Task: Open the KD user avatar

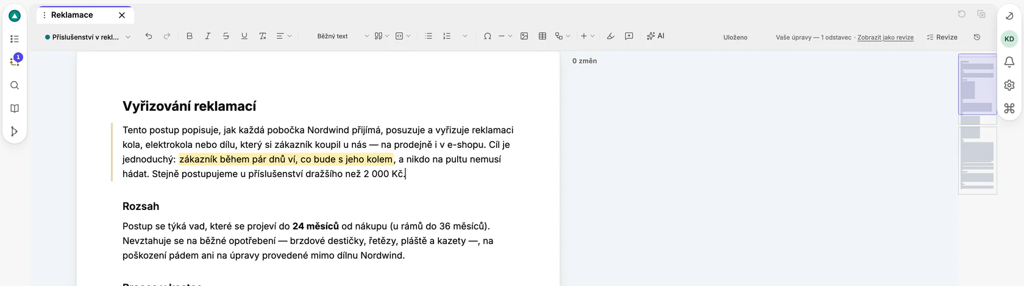Action: pyautogui.click(x=1009, y=39)
